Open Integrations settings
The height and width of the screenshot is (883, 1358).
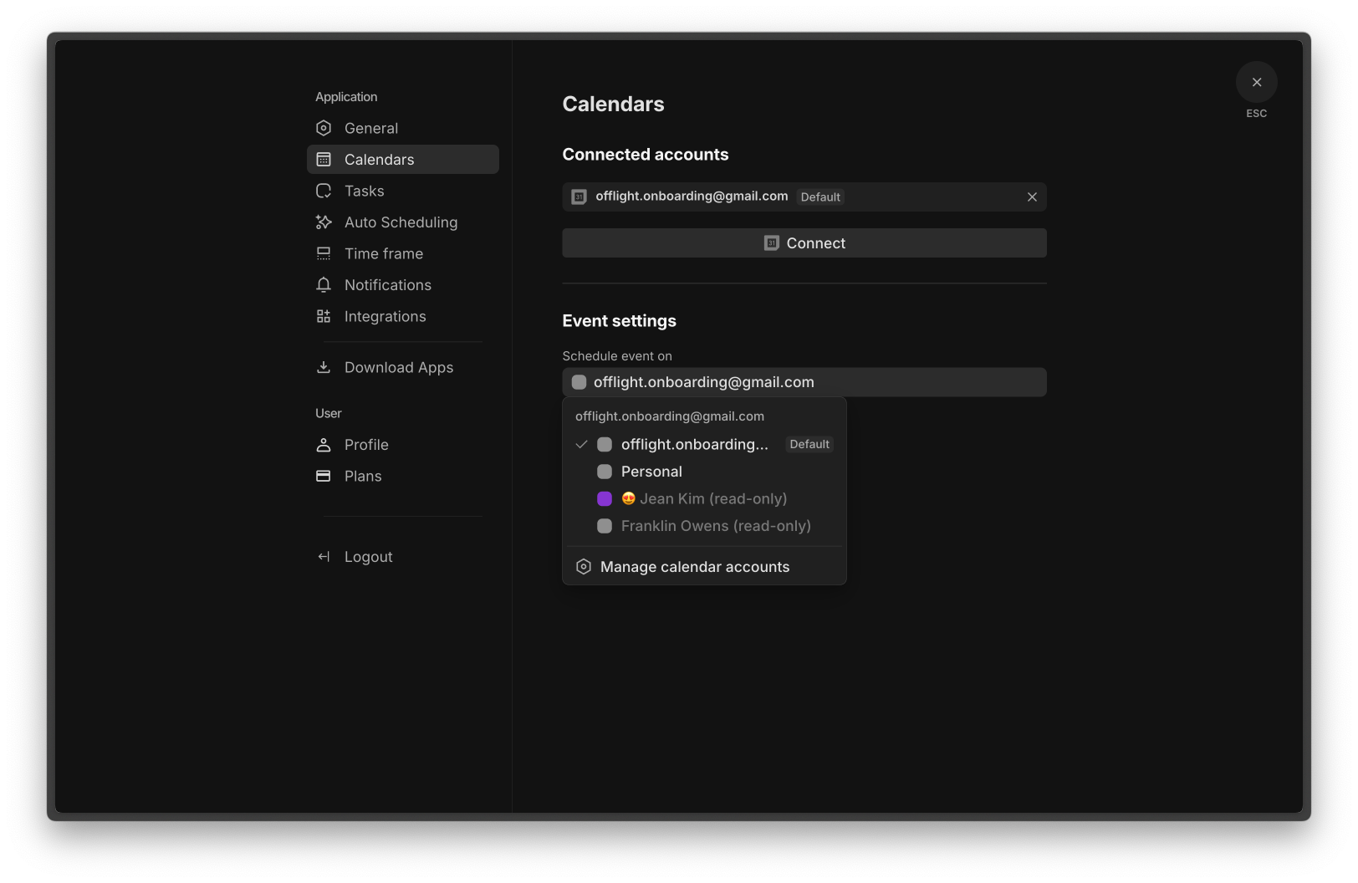(x=403, y=316)
